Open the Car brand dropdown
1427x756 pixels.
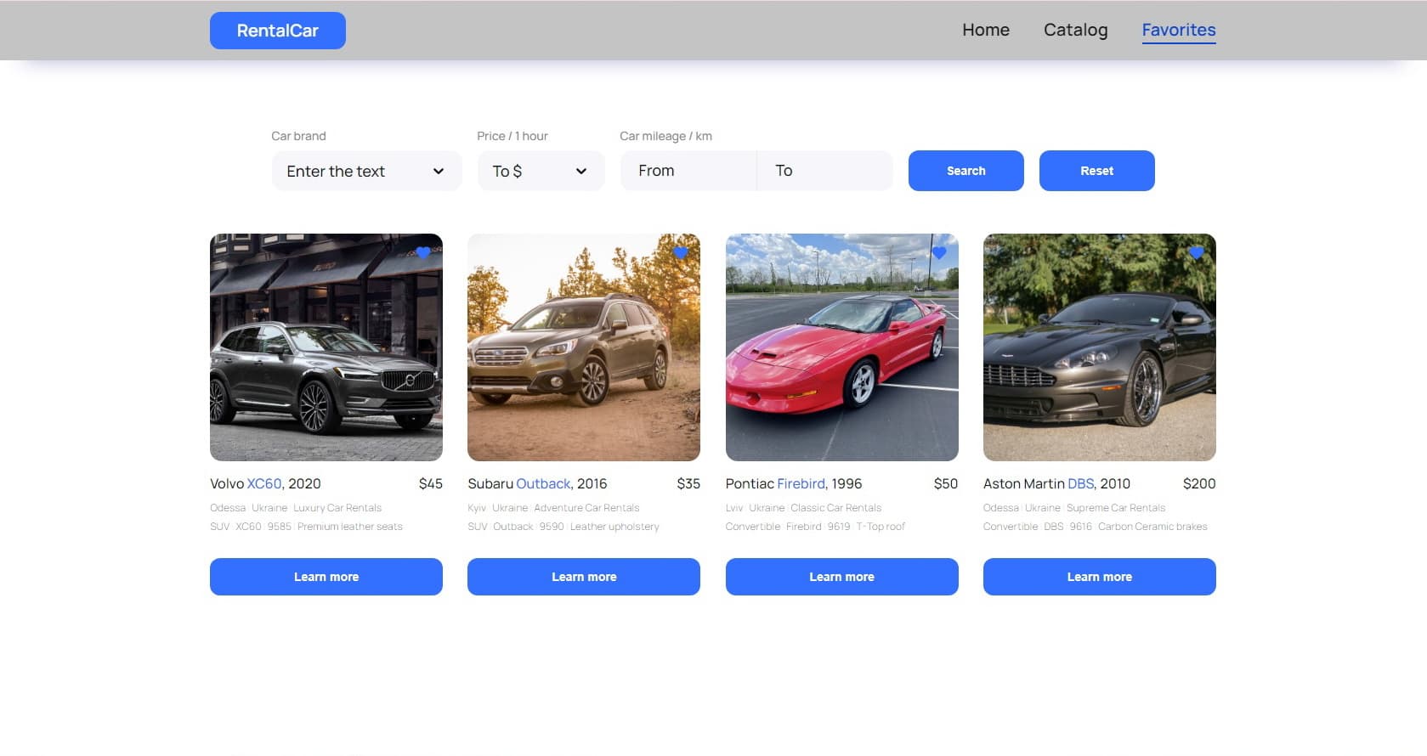point(366,171)
